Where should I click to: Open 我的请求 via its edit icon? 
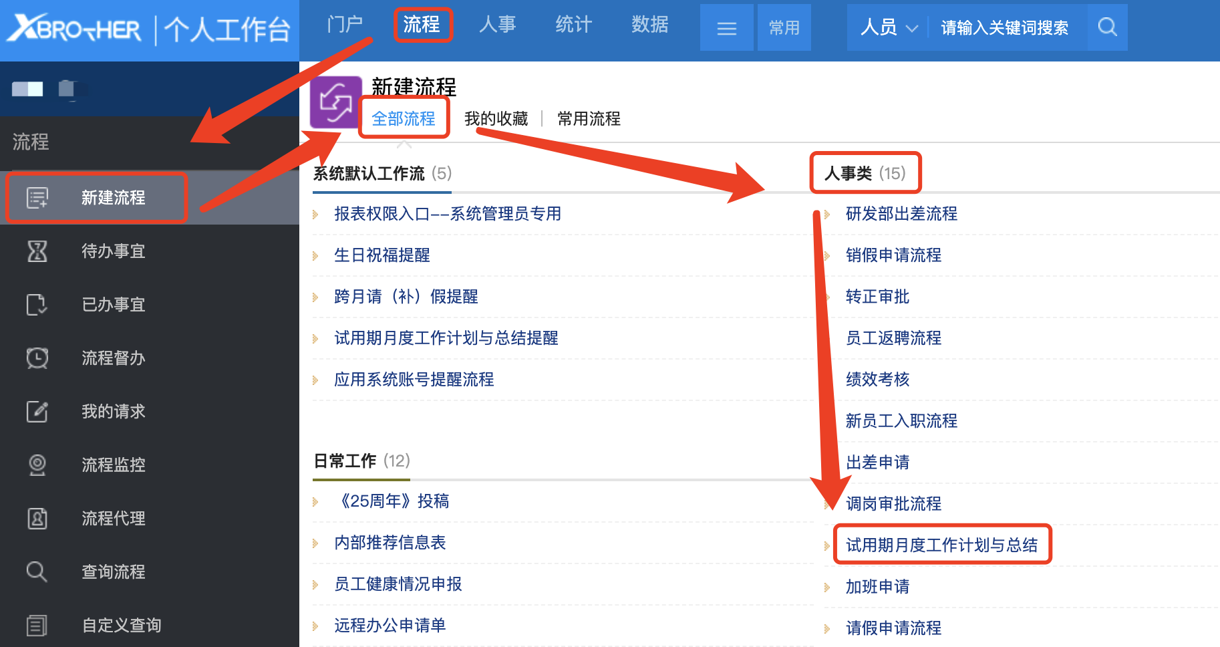click(x=37, y=412)
